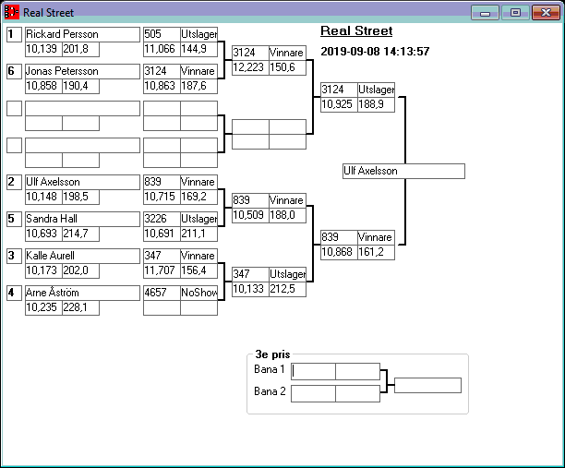
Task: Select the 505 start number cell
Action: (x=162, y=34)
